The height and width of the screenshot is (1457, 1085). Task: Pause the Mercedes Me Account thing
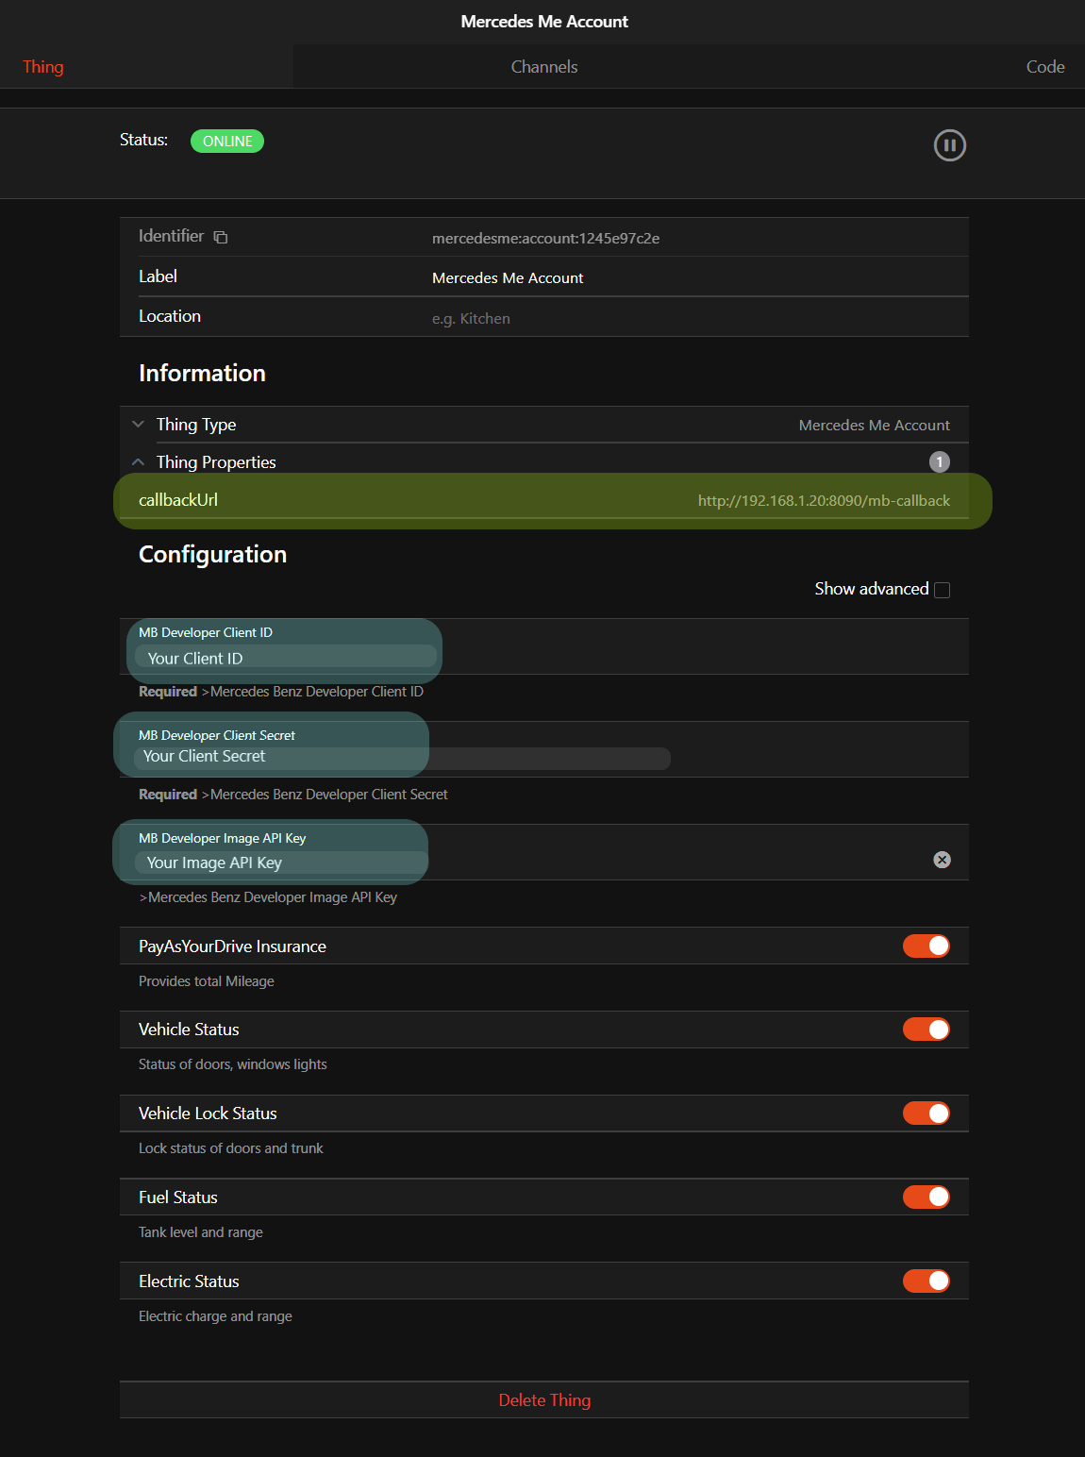[949, 145]
